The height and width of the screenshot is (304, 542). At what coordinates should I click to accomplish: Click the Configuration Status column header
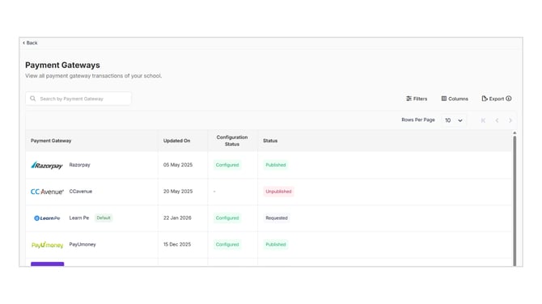pyautogui.click(x=232, y=141)
